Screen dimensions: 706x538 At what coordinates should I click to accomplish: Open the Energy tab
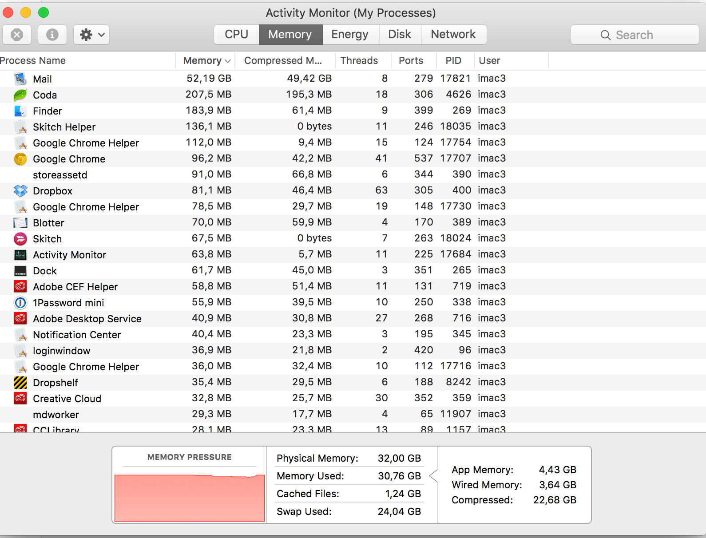[x=350, y=35]
